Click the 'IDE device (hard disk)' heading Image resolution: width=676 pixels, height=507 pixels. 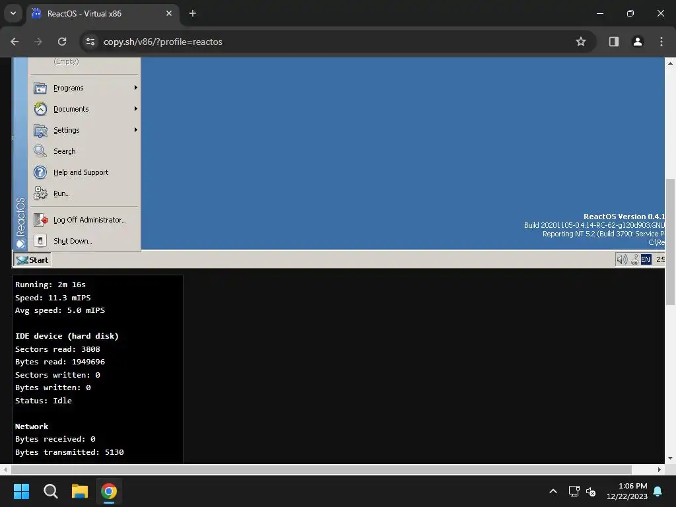coord(67,336)
